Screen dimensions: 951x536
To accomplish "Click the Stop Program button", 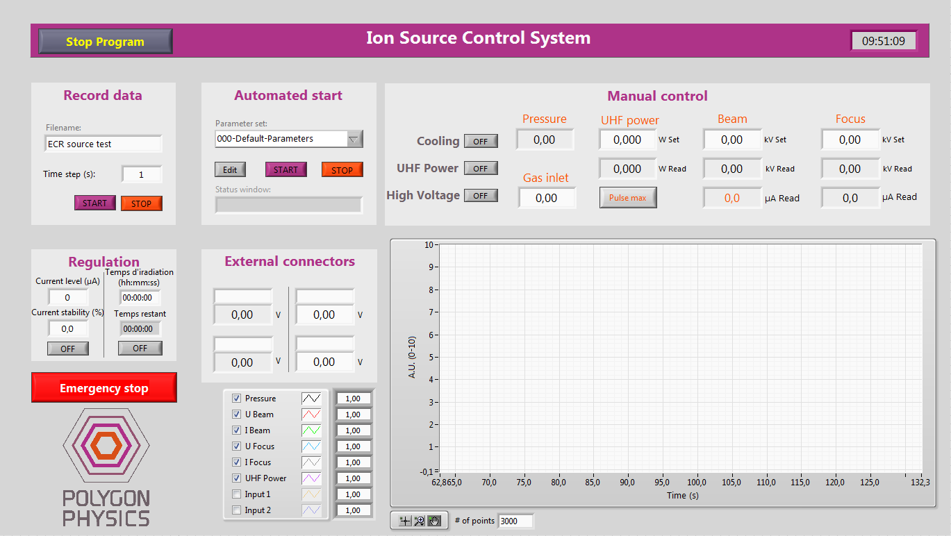I will tap(106, 42).
